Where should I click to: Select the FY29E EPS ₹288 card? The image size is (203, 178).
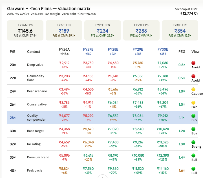[x=141, y=30]
